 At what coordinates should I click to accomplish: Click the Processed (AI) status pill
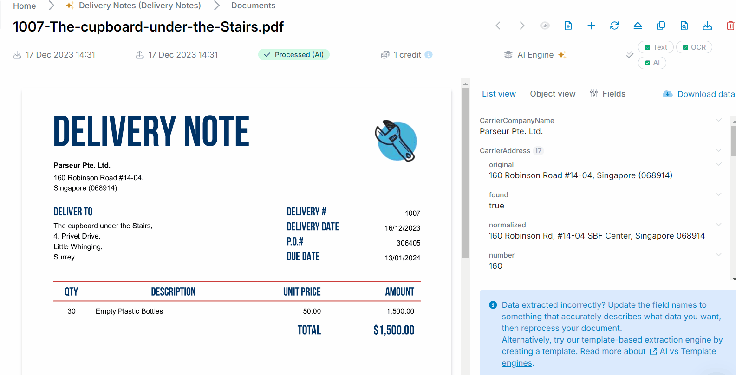pos(294,54)
